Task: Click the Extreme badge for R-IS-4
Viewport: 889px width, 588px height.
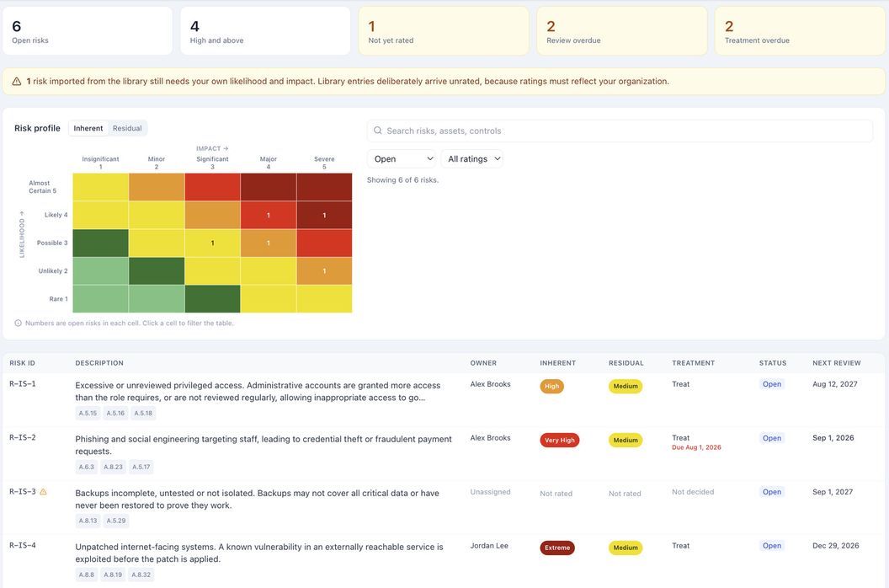Action: (557, 548)
